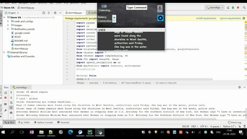
Task: Open the TODO tool window tab
Action: coord(24,122)
